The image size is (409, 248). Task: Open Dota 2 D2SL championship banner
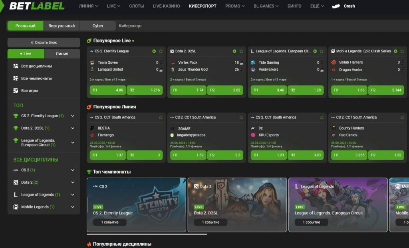[237, 205]
